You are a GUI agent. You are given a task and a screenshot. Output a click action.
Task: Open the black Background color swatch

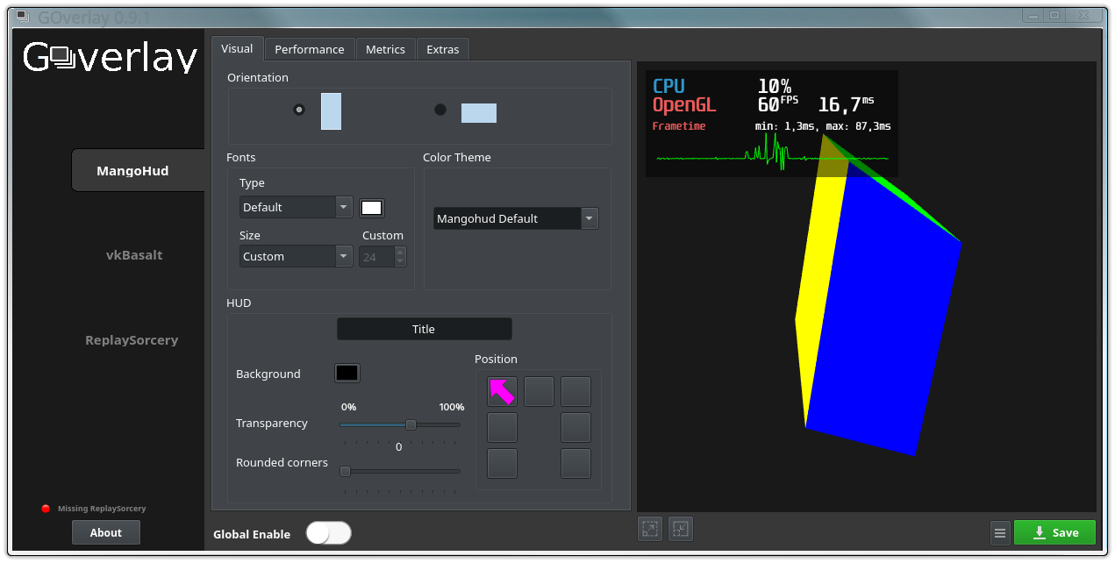pos(347,373)
